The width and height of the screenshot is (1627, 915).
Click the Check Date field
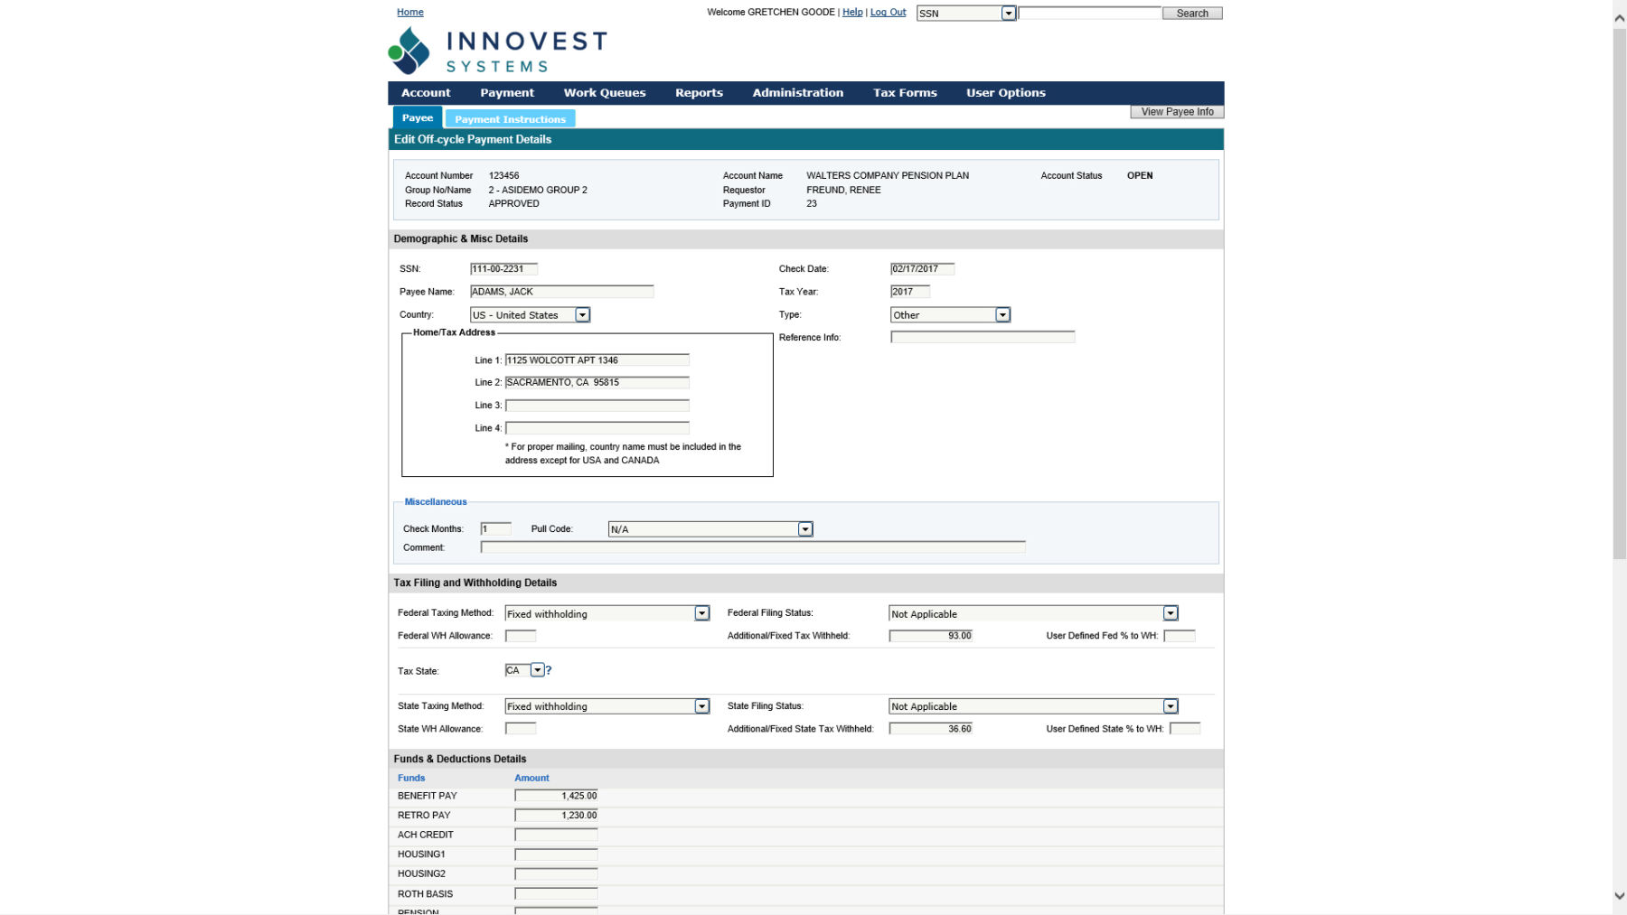click(x=922, y=269)
